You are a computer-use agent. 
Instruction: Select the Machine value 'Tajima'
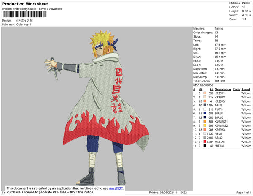pos(219,28)
